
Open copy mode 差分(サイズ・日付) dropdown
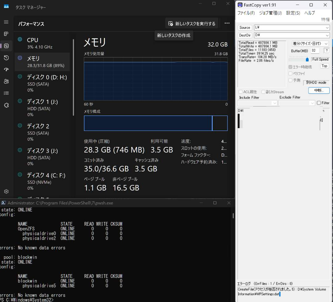(x=310, y=44)
